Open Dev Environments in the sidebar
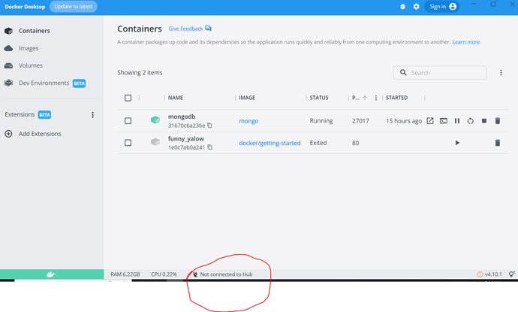This screenshot has height=312, width=518. pyautogui.click(x=44, y=83)
